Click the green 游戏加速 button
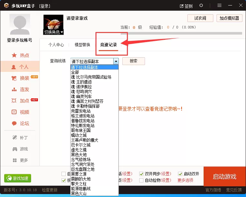The height and width of the screenshot is (197, 246). tap(17, 178)
